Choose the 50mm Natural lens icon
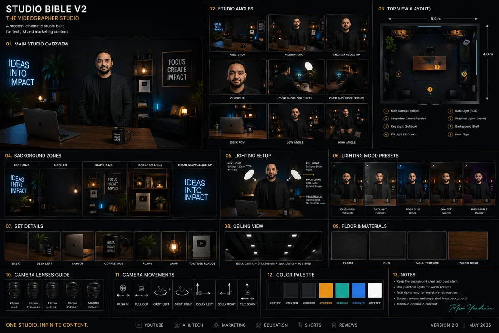The width and height of the screenshot is (499, 333). click(x=52, y=290)
